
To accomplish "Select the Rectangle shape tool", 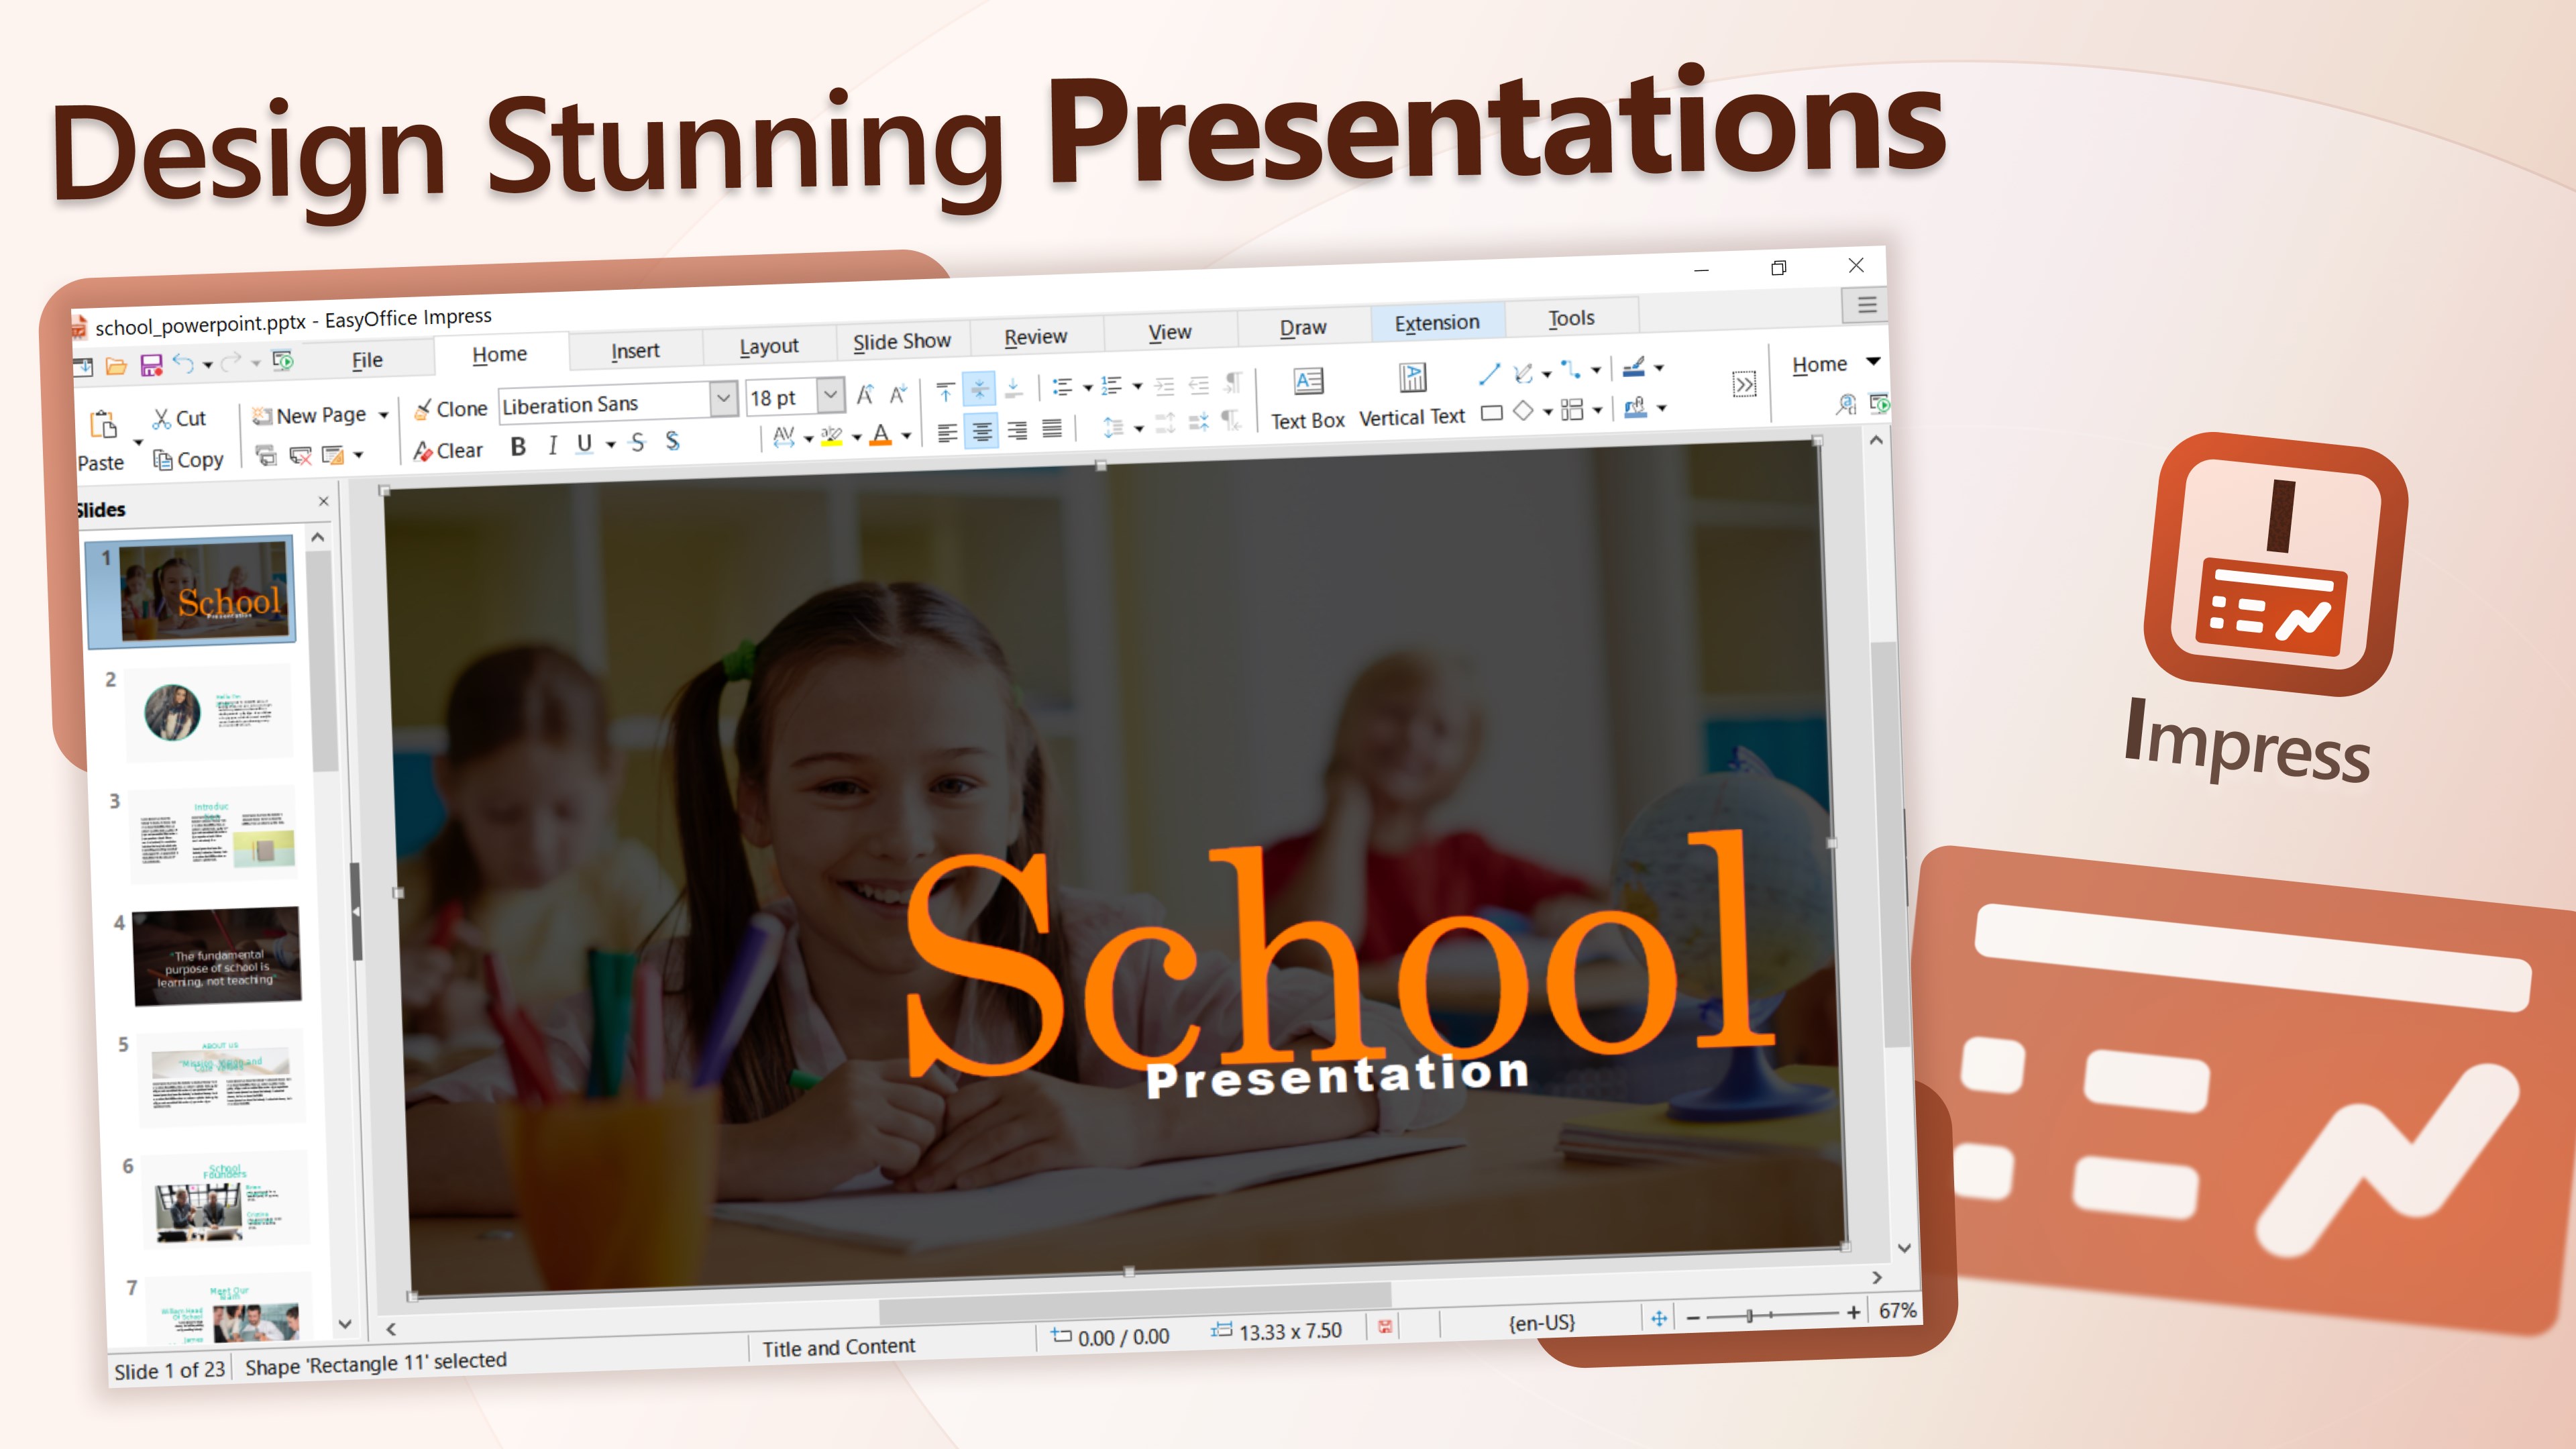I will [1491, 412].
